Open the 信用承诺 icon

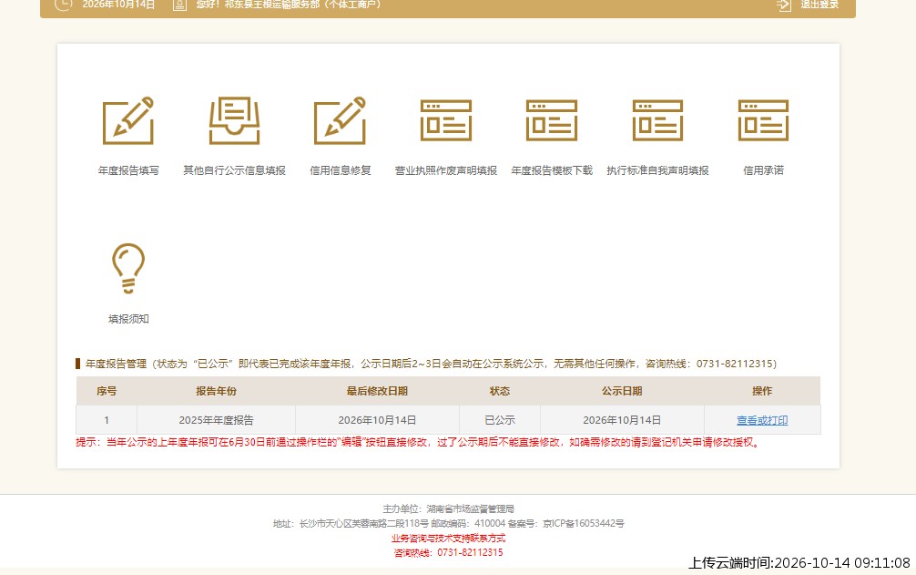point(763,120)
